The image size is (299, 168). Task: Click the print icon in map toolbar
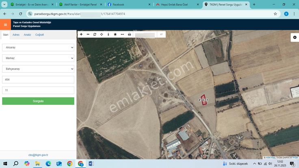point(129,34)
